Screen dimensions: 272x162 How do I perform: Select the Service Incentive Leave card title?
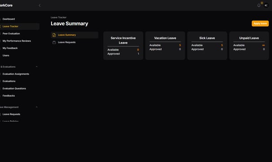pyautogui.click(x=123, y=40)
